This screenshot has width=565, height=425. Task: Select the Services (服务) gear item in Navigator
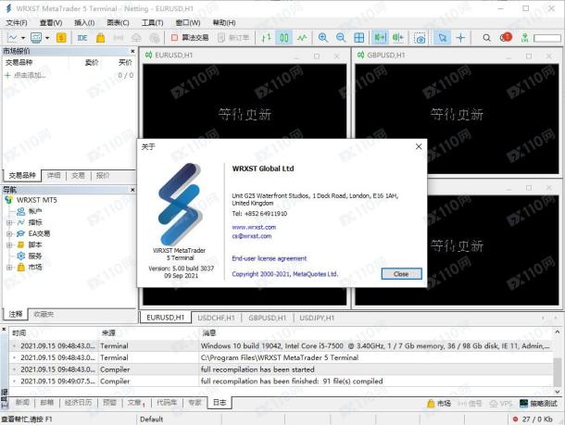point(30,256)
